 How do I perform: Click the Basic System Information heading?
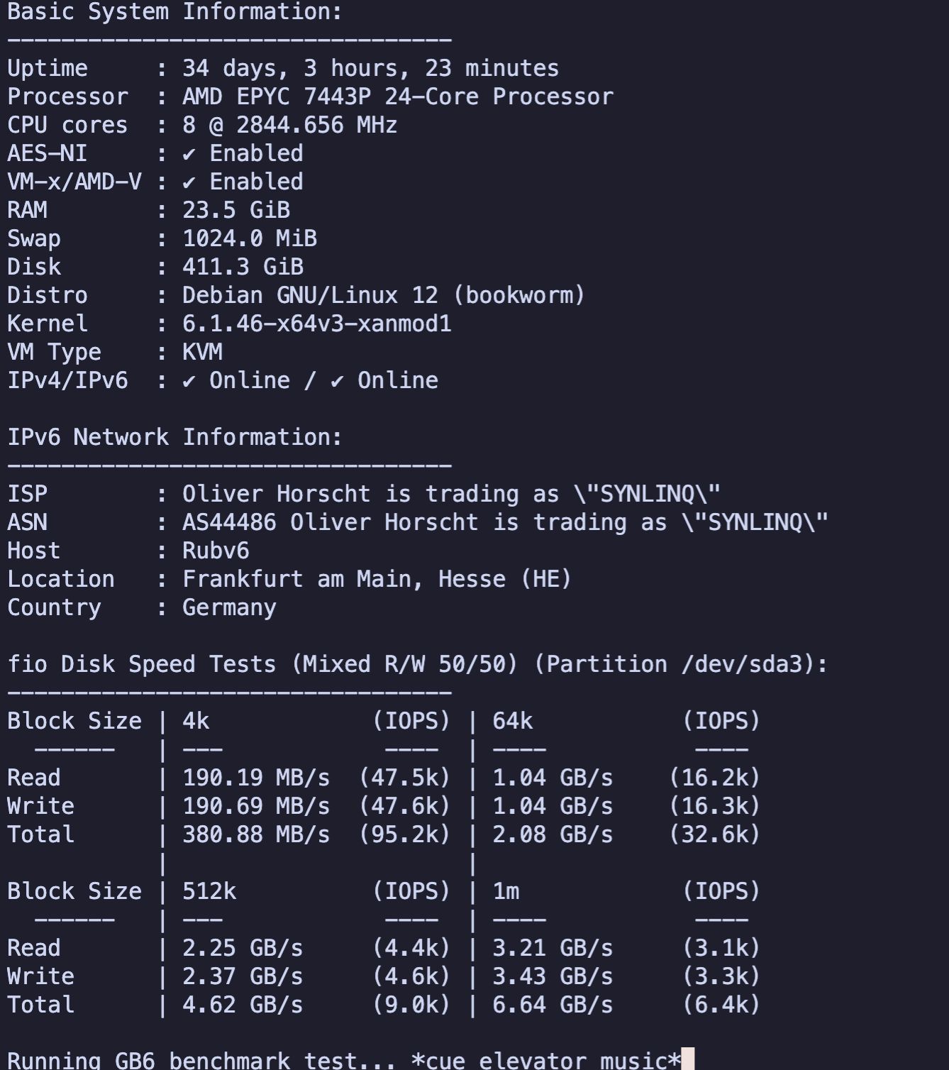[174, 11]
